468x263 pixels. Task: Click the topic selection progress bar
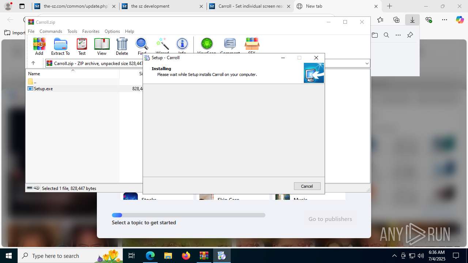click(189, 215)
